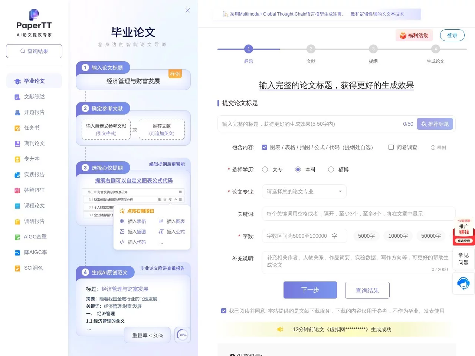Uncheck 图表/表格/插图/公式/代码 checkbox
The width and height of the screenshot is (475, 356).
pyautogui.click(x=265, y=147)
